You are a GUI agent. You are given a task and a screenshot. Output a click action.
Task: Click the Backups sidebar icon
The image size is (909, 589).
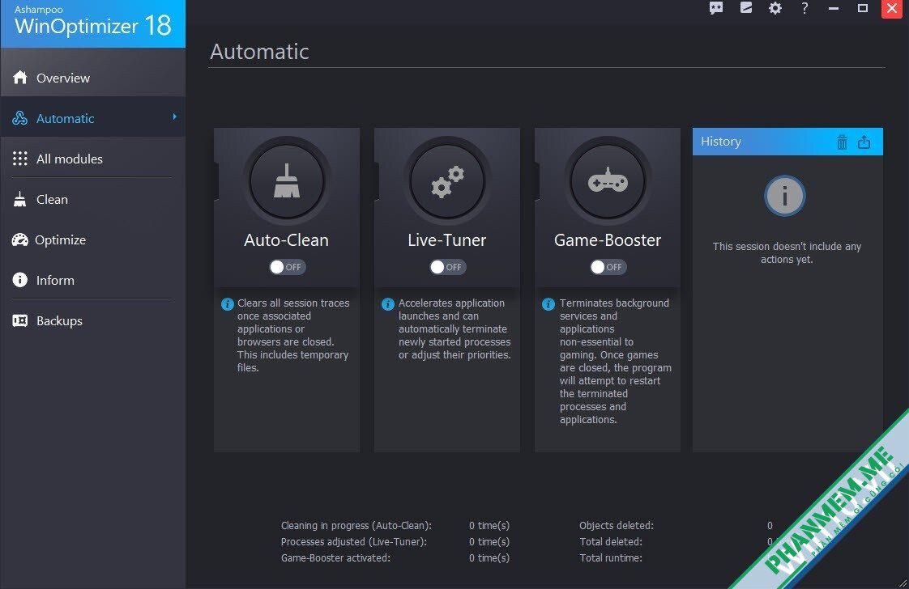point(20,320)
